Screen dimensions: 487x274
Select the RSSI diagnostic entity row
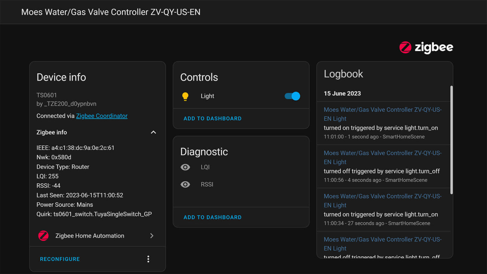[207, 185]
